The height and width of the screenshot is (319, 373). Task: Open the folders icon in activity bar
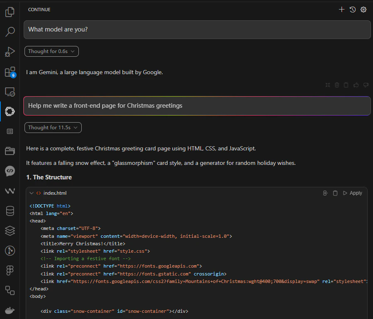click(10, 151)
